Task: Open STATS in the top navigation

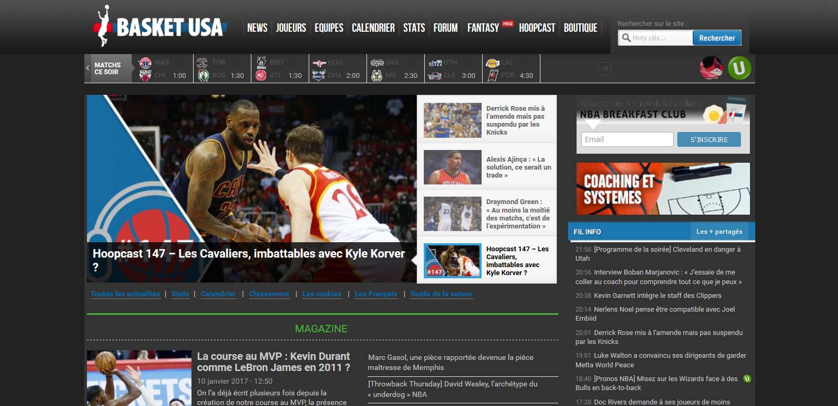Action: 414,28
